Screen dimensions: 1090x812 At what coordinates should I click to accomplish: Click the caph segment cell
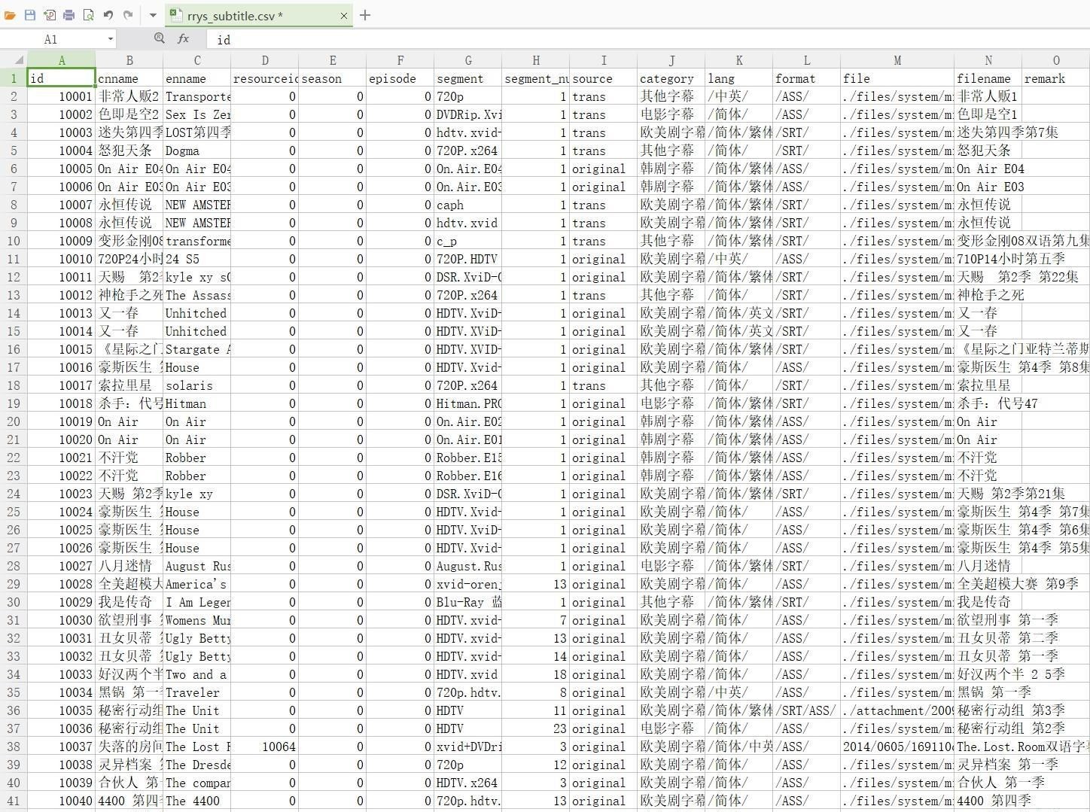pyautogui.click(x=468, y=205)
